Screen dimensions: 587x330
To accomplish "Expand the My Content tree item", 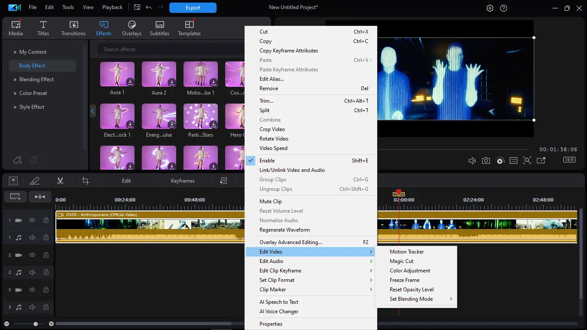I will [x=33, y=52].
